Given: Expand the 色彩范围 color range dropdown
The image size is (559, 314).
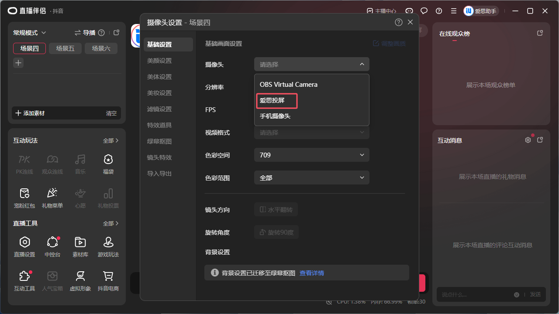Looking at the screenshot, I should pos(311,177).
